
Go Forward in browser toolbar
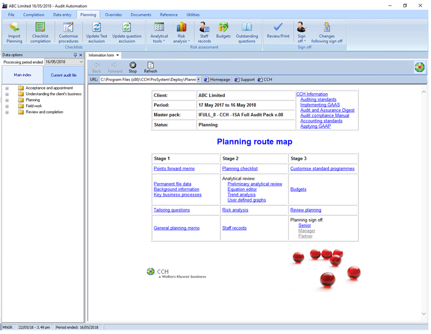click(x=115, y=67)
